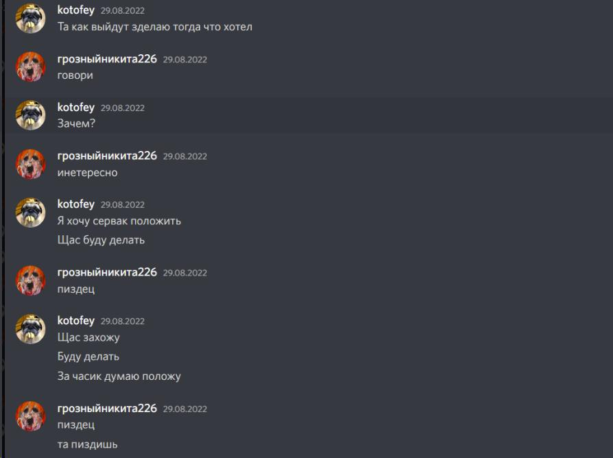Image resolution: width=613 pixels, height=458 pixels.
Task: Click the message "За часик думаю положу"
Action: 119,376
